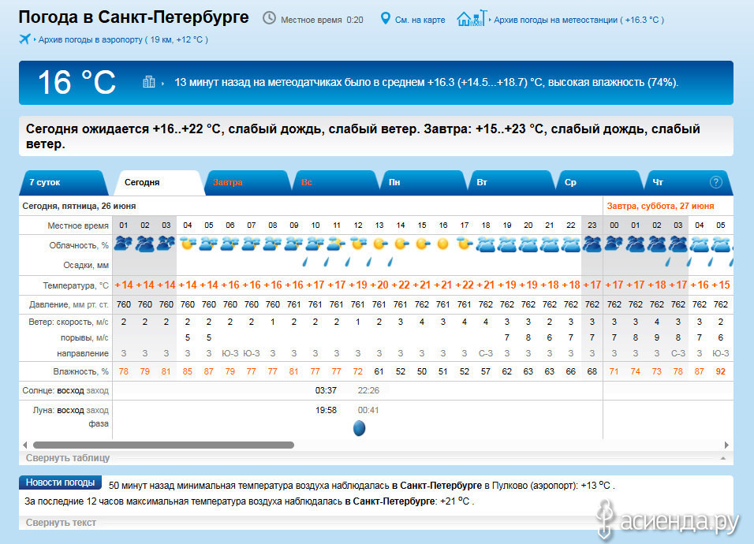
Task: Click the cloud icon at hour 20
Action: [x=528, y=244]
